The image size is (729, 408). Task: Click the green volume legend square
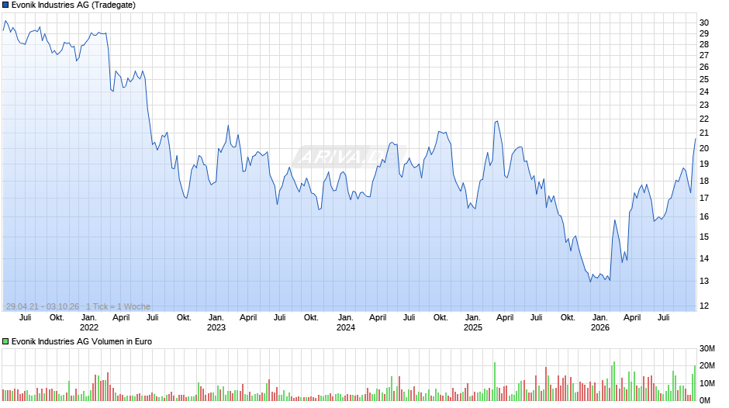click(5, 341)
